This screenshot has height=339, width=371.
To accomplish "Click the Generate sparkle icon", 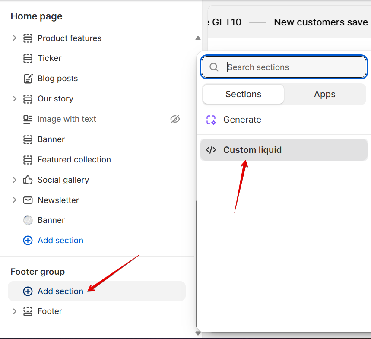I will tap(211, 120).
